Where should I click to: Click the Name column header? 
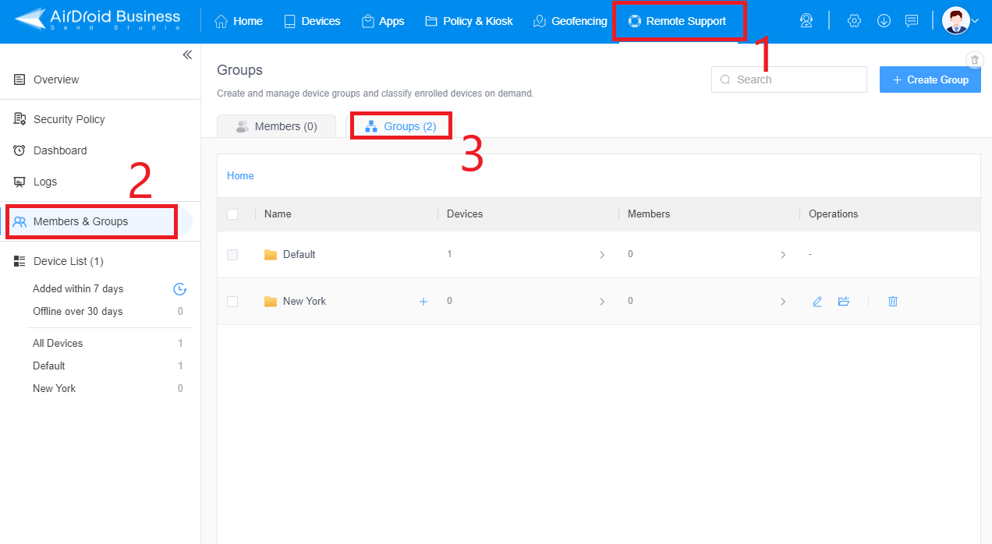point(278,214)
